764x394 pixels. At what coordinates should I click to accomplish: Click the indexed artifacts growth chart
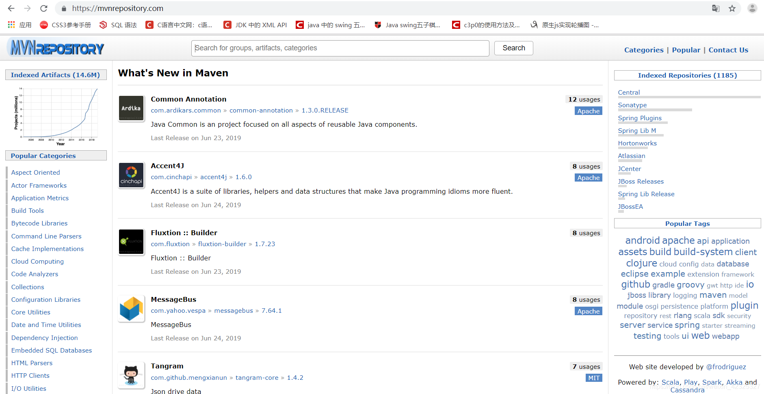click(x=56, y=116)
